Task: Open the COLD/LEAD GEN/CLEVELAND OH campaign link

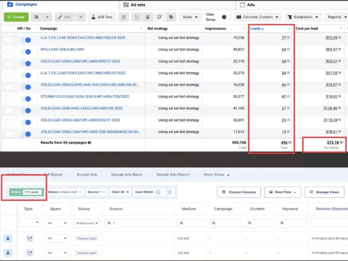Action: pos(90,85)
